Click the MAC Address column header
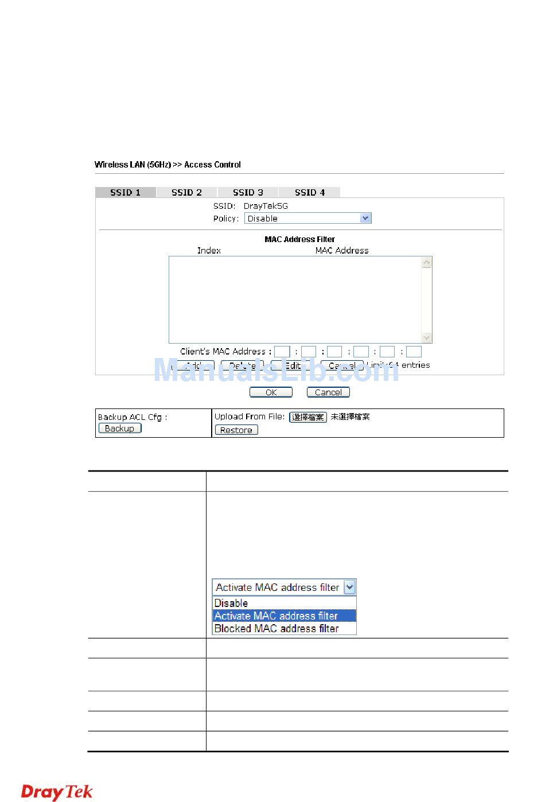This screenshot has width=545, height=802. point(342,251)
